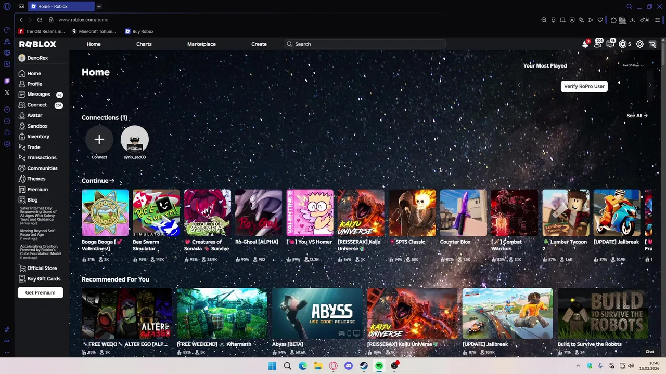Go to Create in the top navigation
Screen dimensions: 666x374
coord(259,44)
